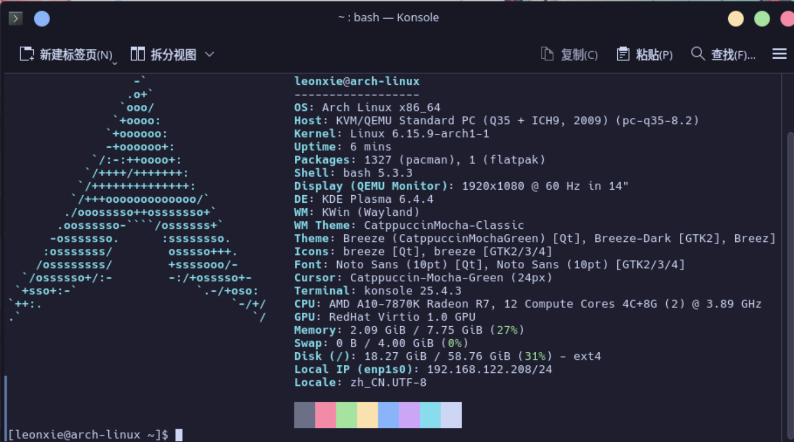This screenshot has height=442, width=794.
Task: Click the "Linux 6.15.9-arch1-1" kernel value
Action: click(419, 133)
